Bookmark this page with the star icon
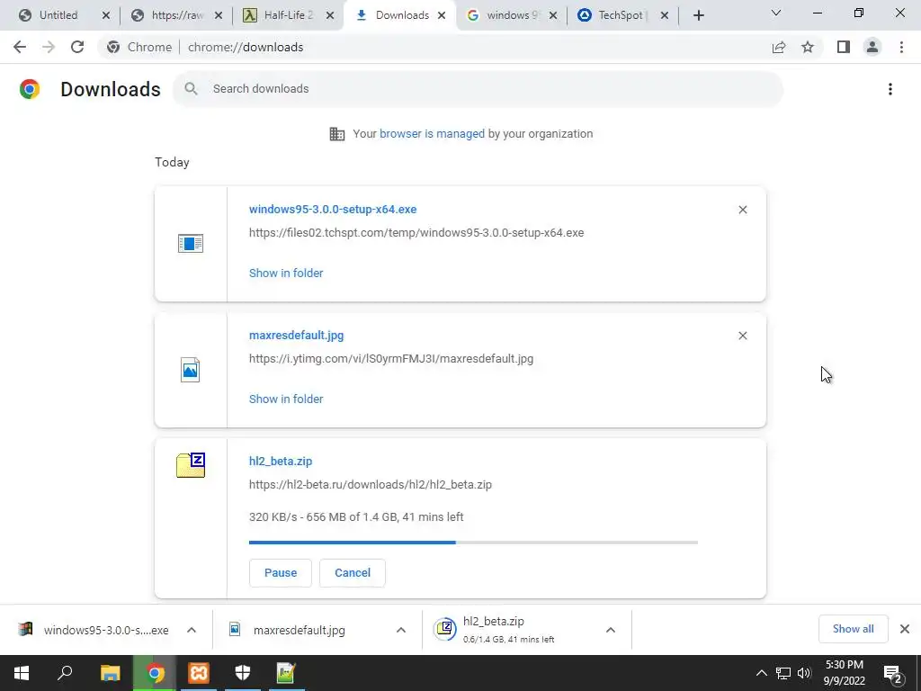The image size is (921, 691). 808,47
